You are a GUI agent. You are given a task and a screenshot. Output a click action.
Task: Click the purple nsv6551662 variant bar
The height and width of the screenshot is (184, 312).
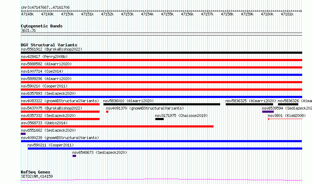23,134
